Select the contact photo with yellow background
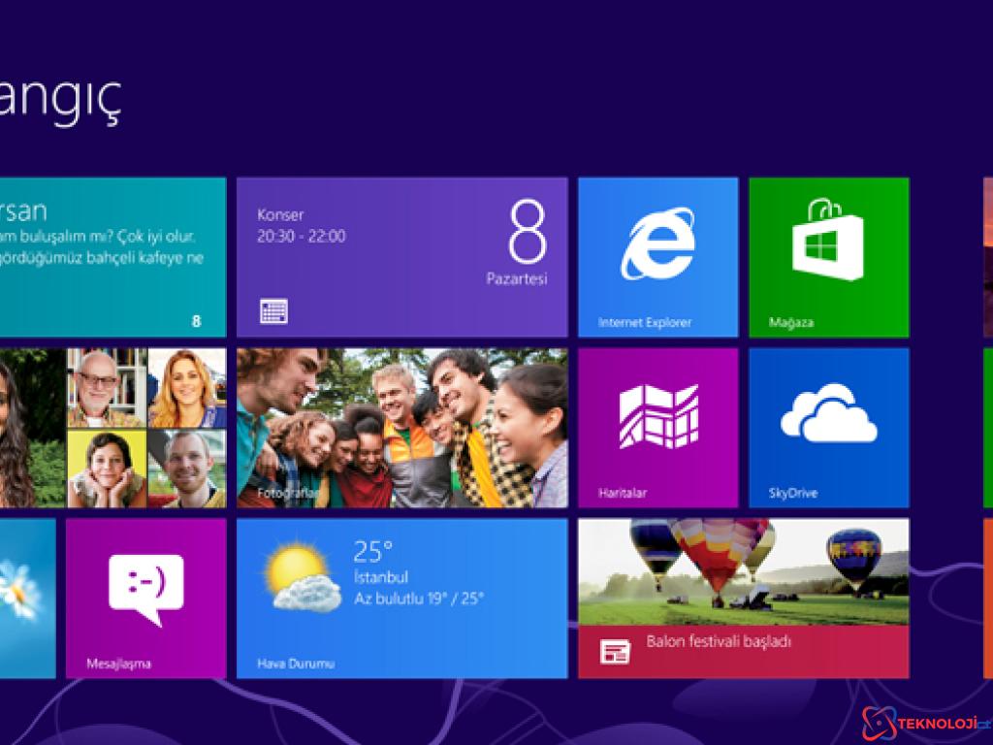The height and width of the screenshot is (745, 993). pyautogui.click(x=106, y=469)
